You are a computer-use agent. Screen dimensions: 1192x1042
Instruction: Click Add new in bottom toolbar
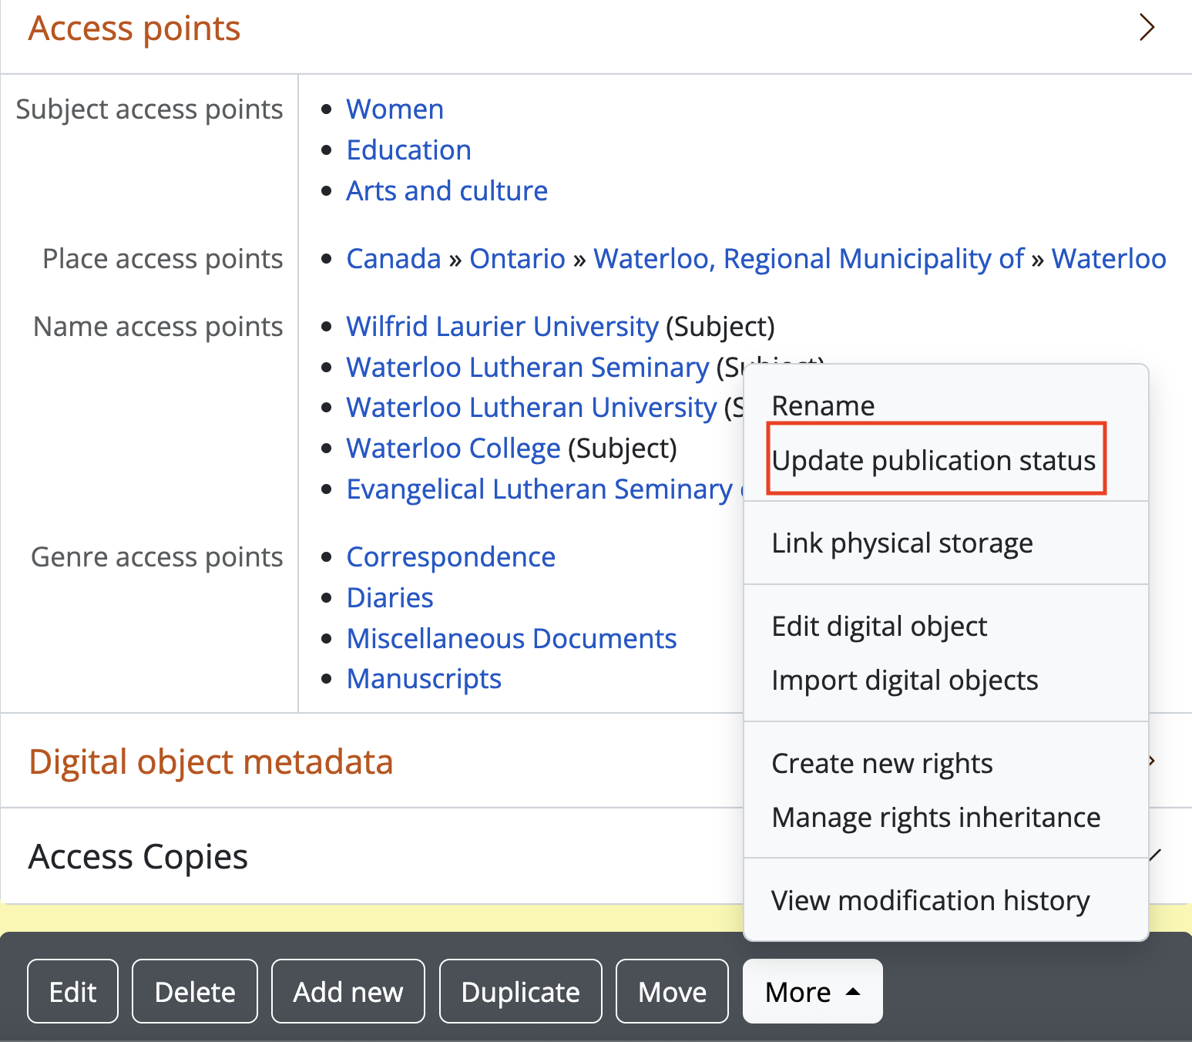tap(348, 991)
